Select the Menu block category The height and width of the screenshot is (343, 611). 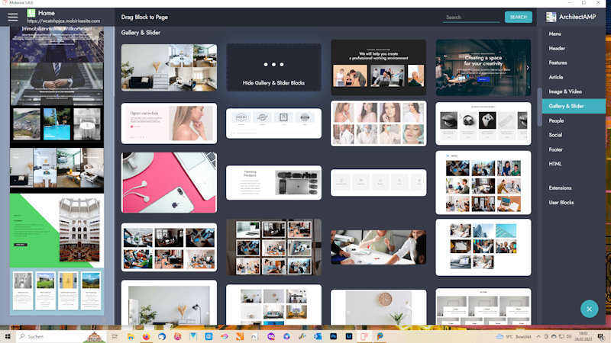tap(555, 34)
